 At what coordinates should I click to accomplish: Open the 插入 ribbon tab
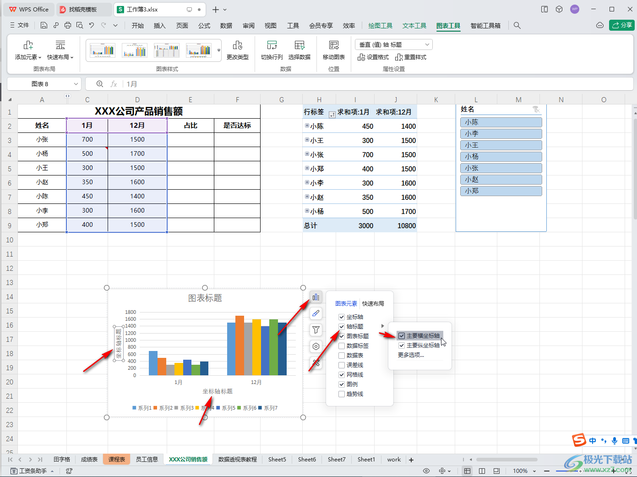(x=160, y=26)
